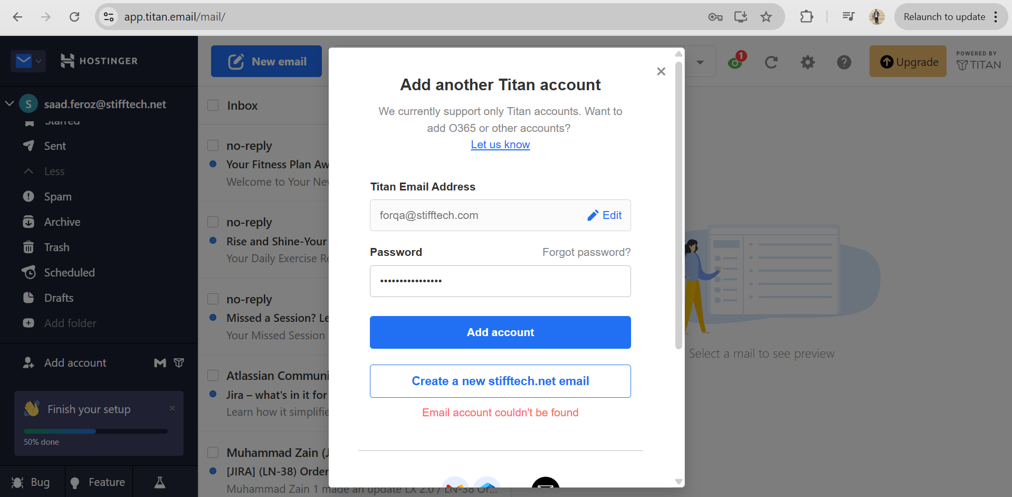Click the blue Add account button
Viewport: 1012px width, 497px height.
(x=500, y=332)
